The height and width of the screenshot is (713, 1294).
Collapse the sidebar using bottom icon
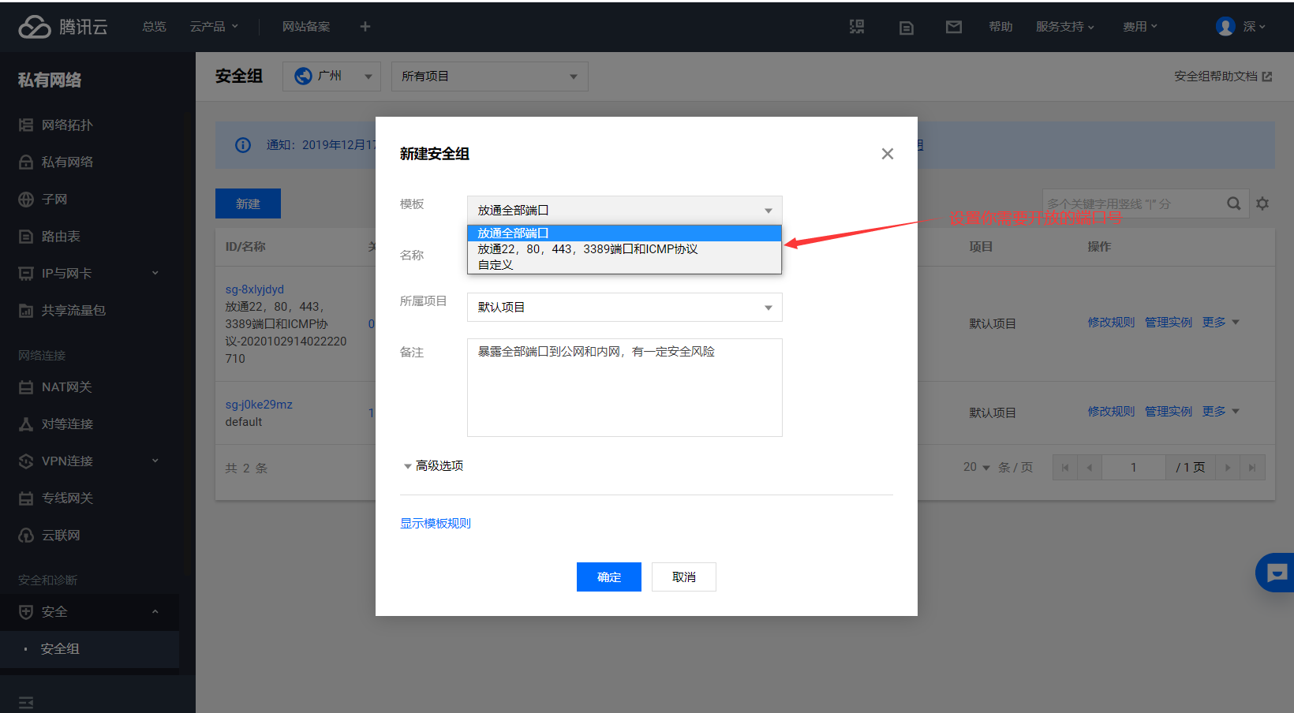(x=26, y=702)
